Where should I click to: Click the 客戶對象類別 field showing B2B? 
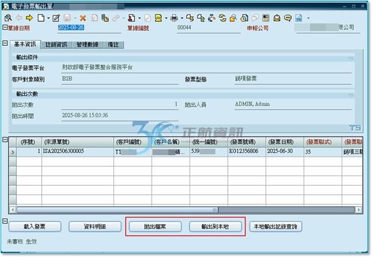click(120, 79)
